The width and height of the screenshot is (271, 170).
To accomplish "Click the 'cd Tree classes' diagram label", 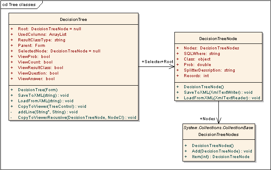I will click(19, 5).
